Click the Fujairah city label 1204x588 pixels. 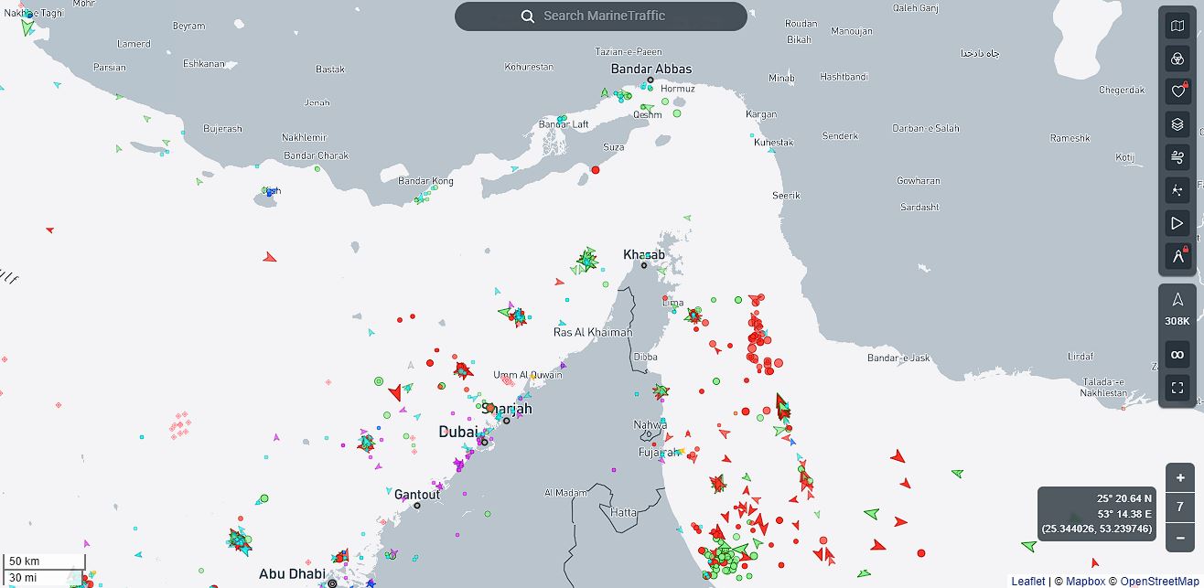(x=659, y=453)
